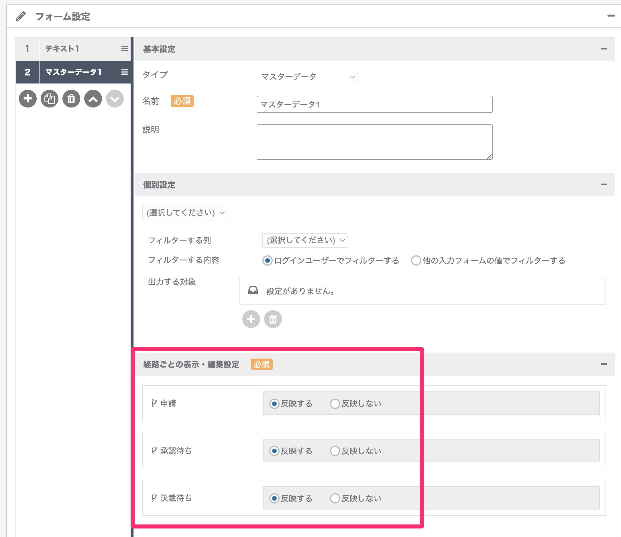
Task: Open the フィルターする列 dropdown
Action: pyautogui.click(x=305, y=240)
